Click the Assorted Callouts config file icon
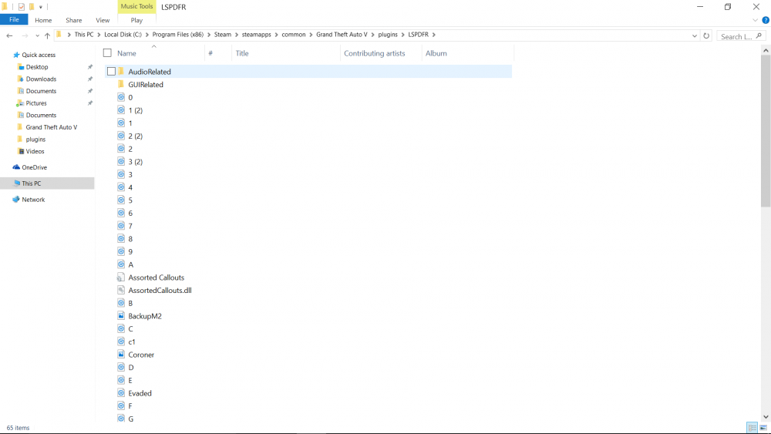Screen dimensions: 771x434 click(x=121, y=277)
